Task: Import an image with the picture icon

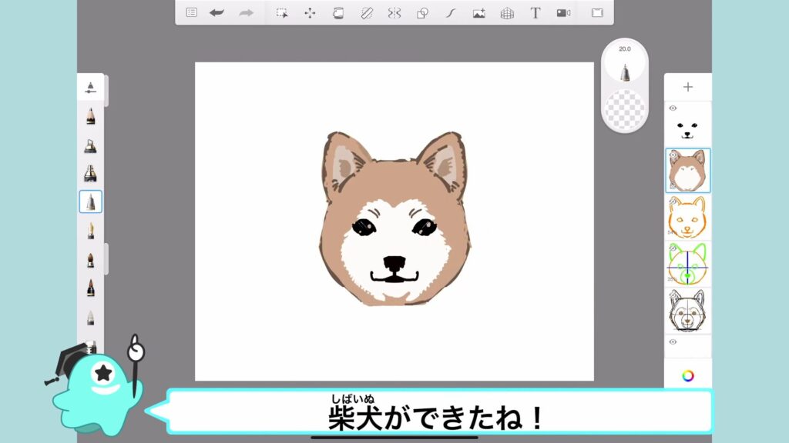Action: point(478,12)
